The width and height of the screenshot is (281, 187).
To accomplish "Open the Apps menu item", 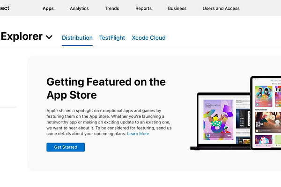I will tap(48, 8).
